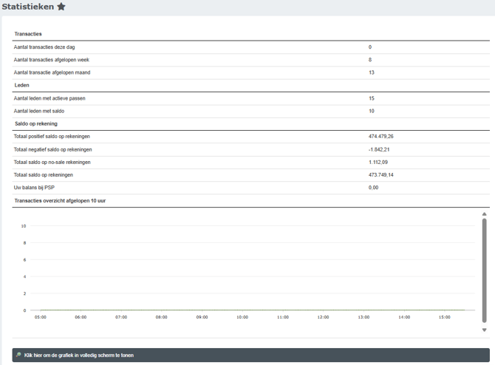The width and height of the screenshot is (495, 365).
Task: Click the vertical scrollbar thumb beside chart
Action: [485, 270]
